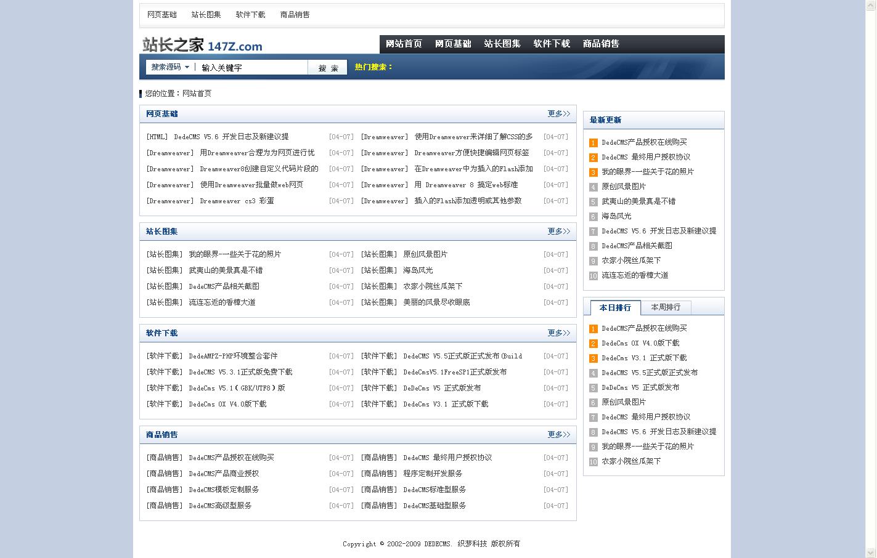Viewport: 877px width, 558px height.
Task: Open DedeCms OX V4.0版下载 in ranking list
Action: point(640,343)
